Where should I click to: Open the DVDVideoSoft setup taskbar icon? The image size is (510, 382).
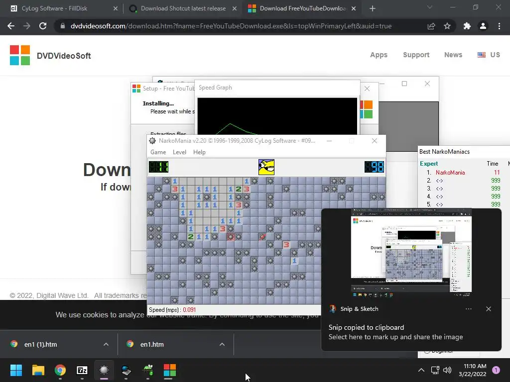[x=169, y=370]
